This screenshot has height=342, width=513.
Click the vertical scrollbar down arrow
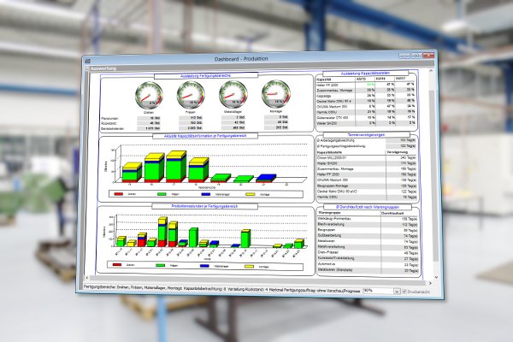click(x=436, y=277)
